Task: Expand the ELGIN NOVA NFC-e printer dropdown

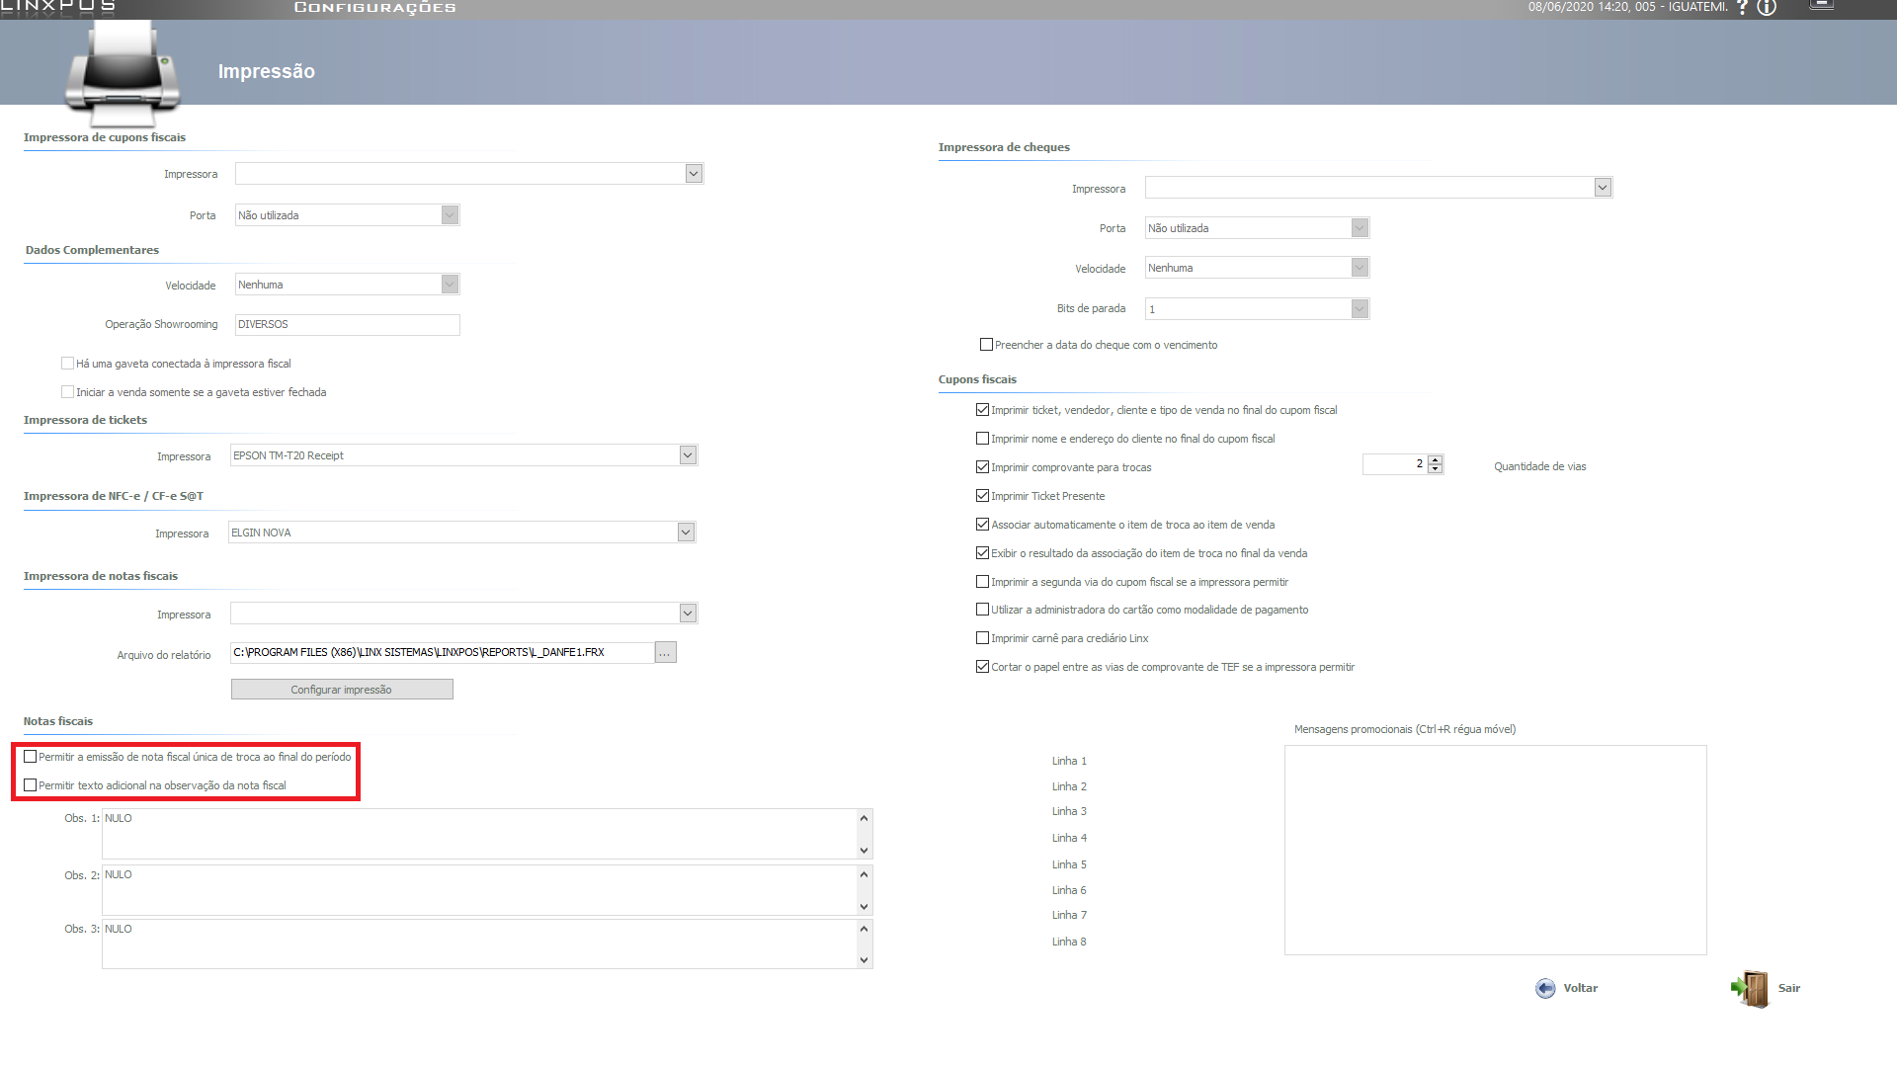Action: 686,533
